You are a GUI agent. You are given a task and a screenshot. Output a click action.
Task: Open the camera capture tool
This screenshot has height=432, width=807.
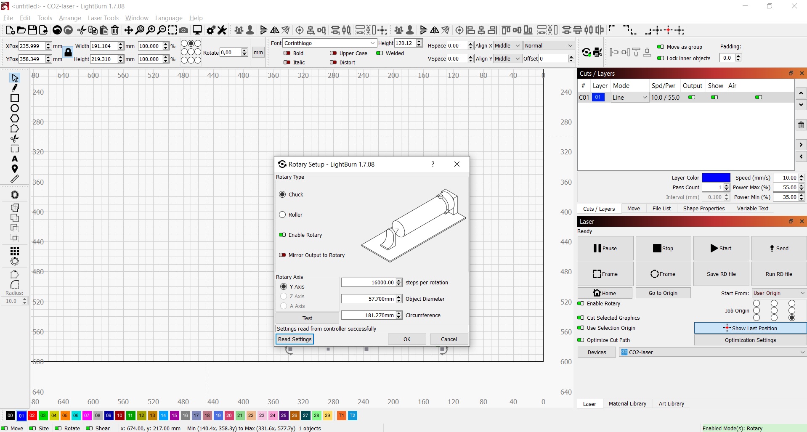(x=183, y=30)
